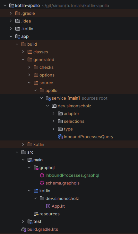Select the dev.simonscholz package under service
This screenshot has width=138, height=234.
[x=74, y=106]
